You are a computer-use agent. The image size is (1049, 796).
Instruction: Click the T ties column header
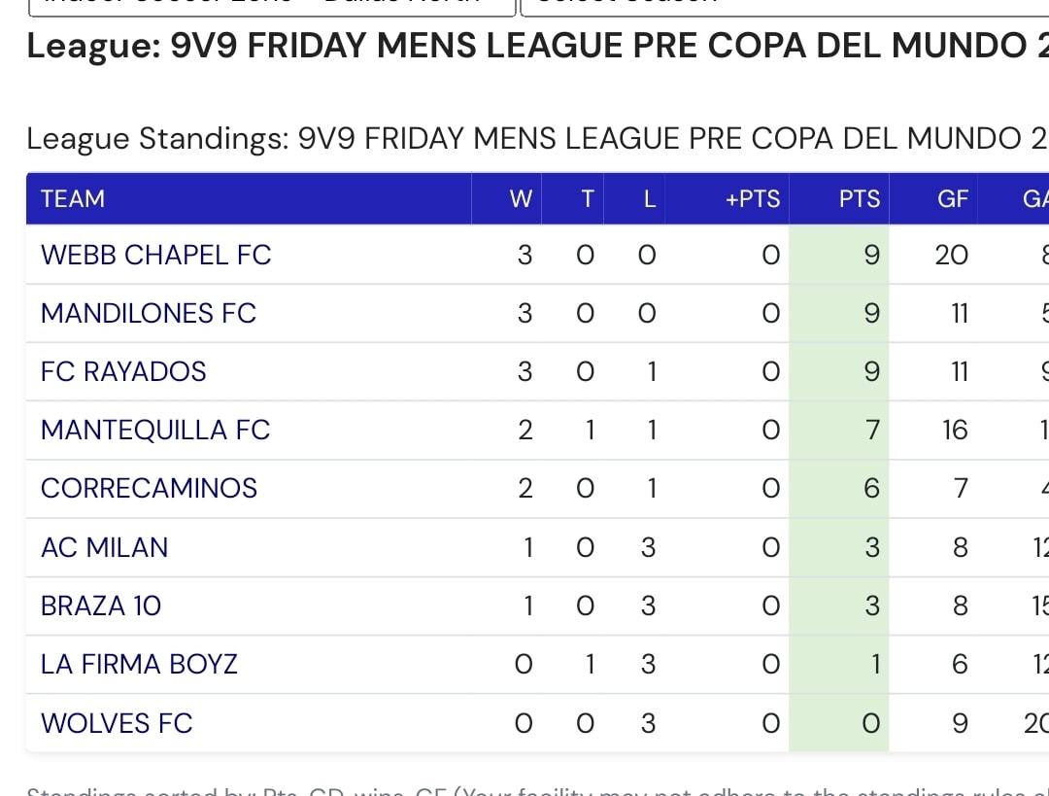click(x=573, y=199)
